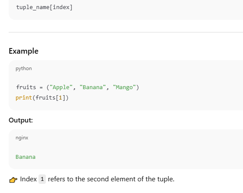
Task: Click the equals sign in the assignment
Action: (41, 87)
